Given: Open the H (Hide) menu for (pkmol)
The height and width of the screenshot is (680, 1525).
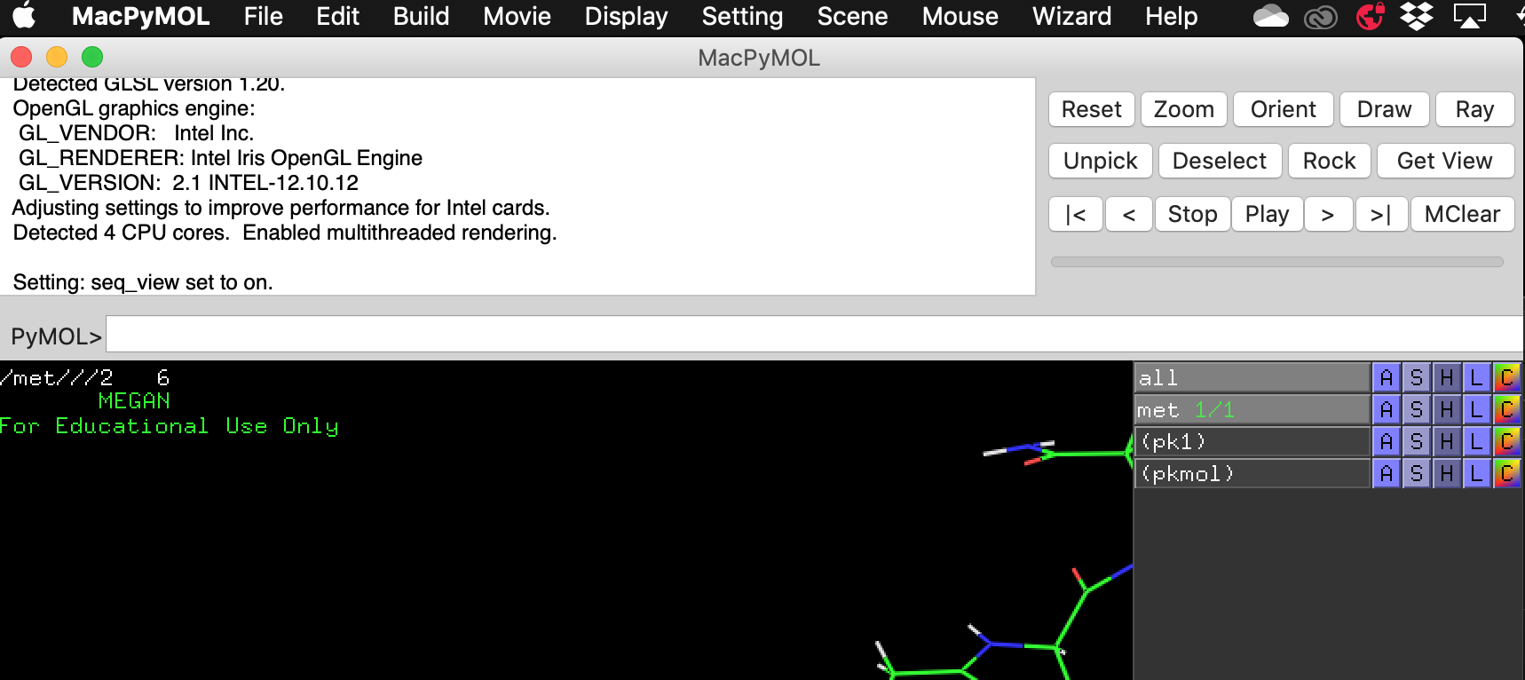Looking at the screenshot, I should pyautogui.click(x=1446, y=473).
